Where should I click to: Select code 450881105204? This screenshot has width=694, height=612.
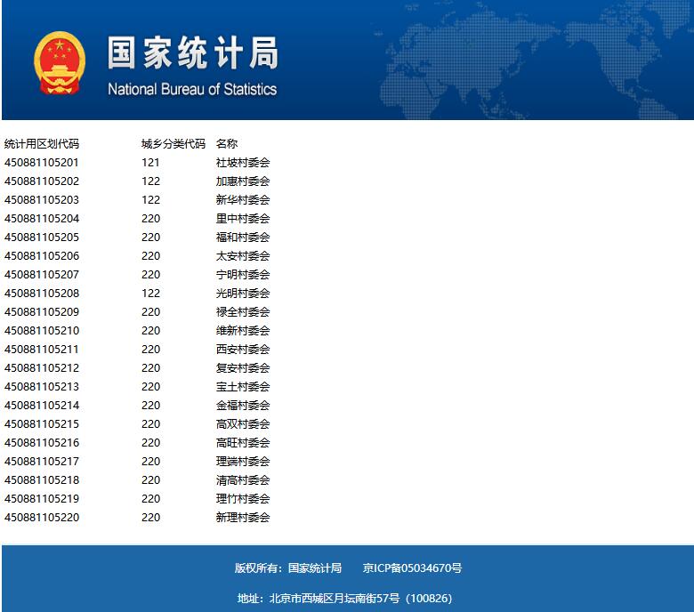42,219
